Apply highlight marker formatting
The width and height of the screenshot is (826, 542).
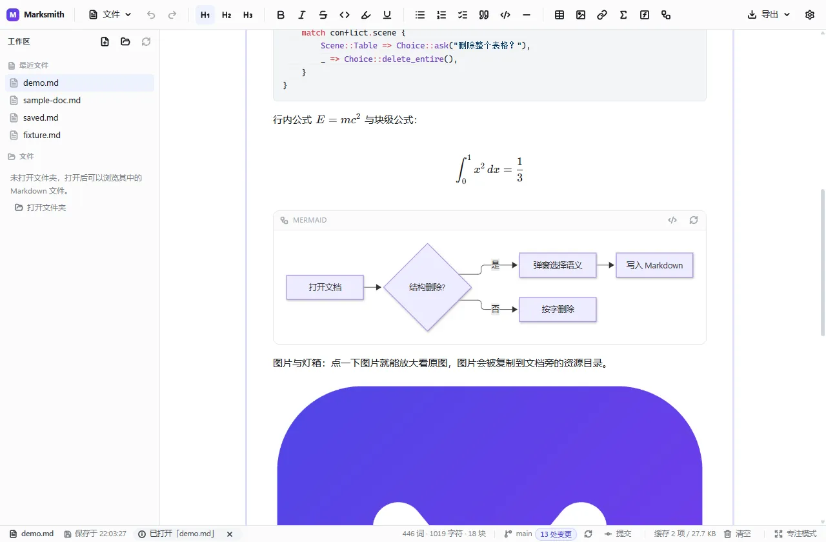point(366,15)
